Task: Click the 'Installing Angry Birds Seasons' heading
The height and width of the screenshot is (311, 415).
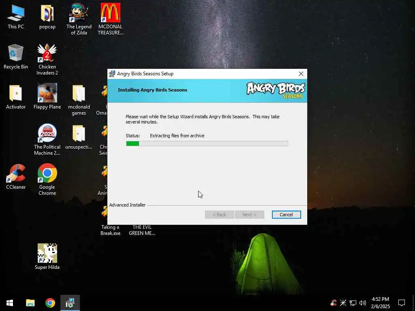Action: [x=152, y=90]
